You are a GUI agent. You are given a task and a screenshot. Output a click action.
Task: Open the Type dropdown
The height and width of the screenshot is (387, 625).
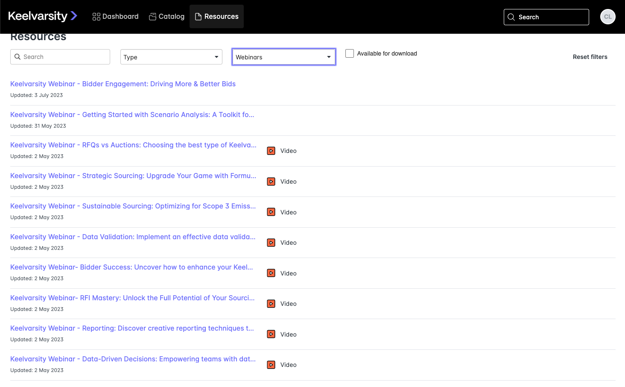point(171,57)
